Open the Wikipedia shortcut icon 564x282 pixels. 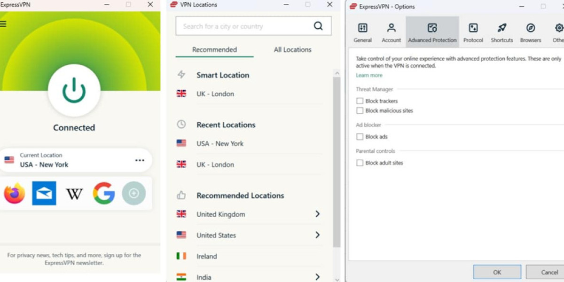click(74, 193)
